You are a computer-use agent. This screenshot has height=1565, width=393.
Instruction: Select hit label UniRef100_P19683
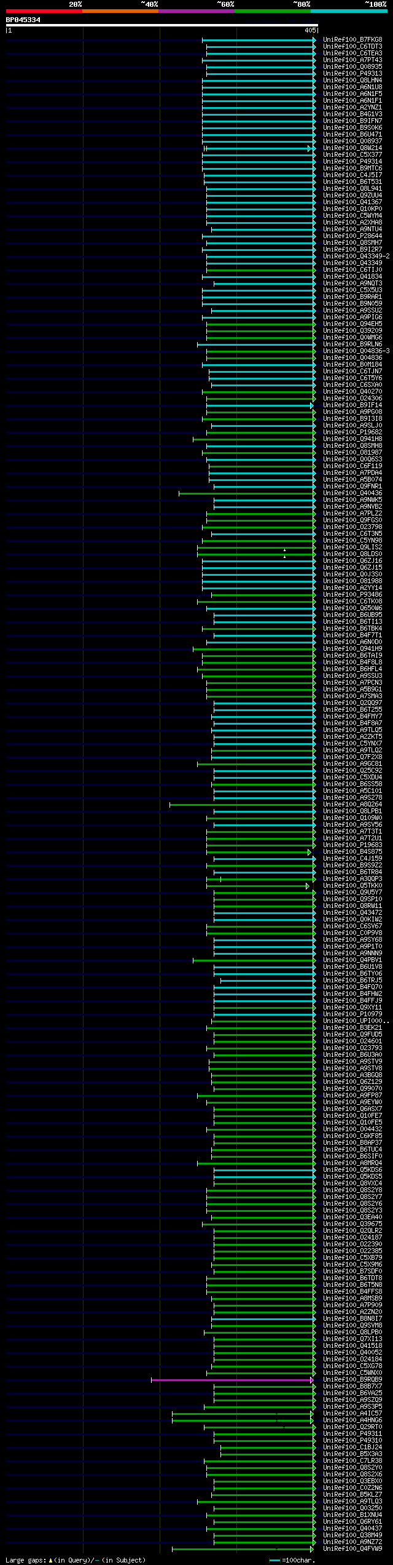click(352, 845)
